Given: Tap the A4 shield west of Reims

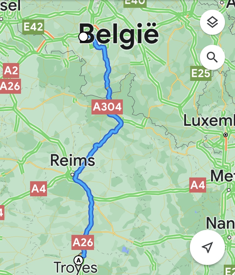Looking at the screenshot, I should coord(39,189).
